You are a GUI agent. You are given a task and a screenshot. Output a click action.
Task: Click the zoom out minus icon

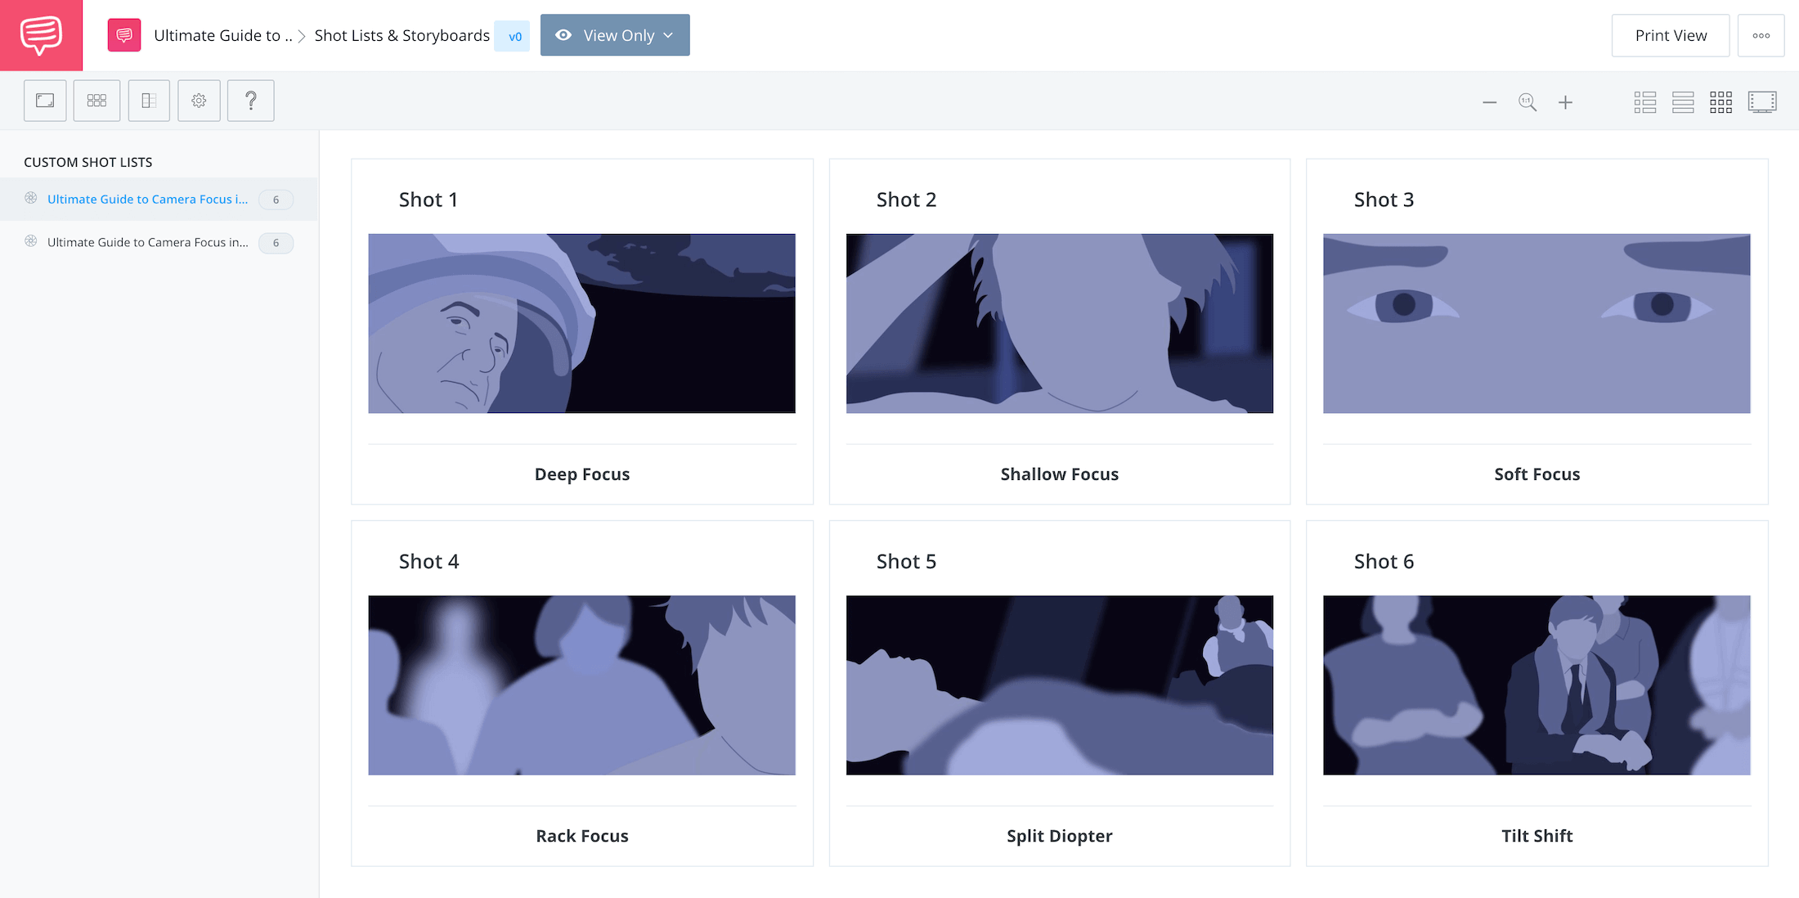(1489, 101)
